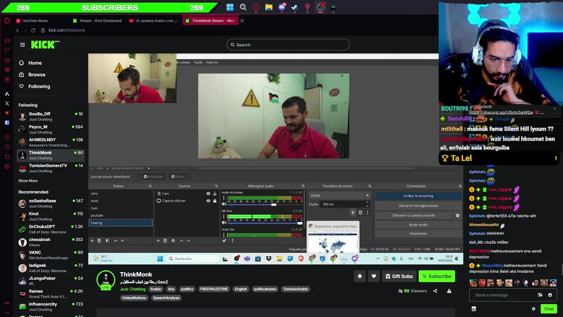
Task: Toggle lock for Capture d'écran source
Action: 215,201
